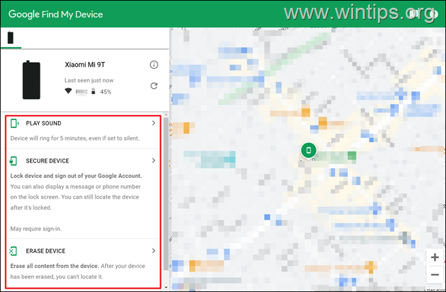
Task: Click 'Lock device and sign out' text
Action: click(x=76, y=176)
